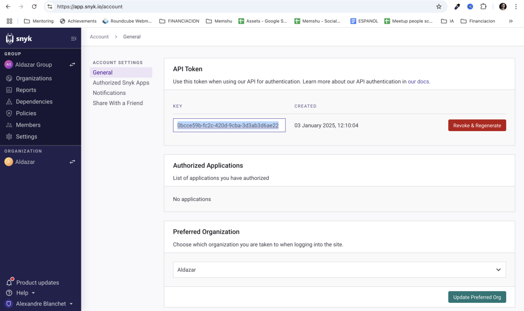Viewport: 524px width, 311px height.
Task: Open Authorized Snyk Apps settings
Action: [x=121, y=82]
